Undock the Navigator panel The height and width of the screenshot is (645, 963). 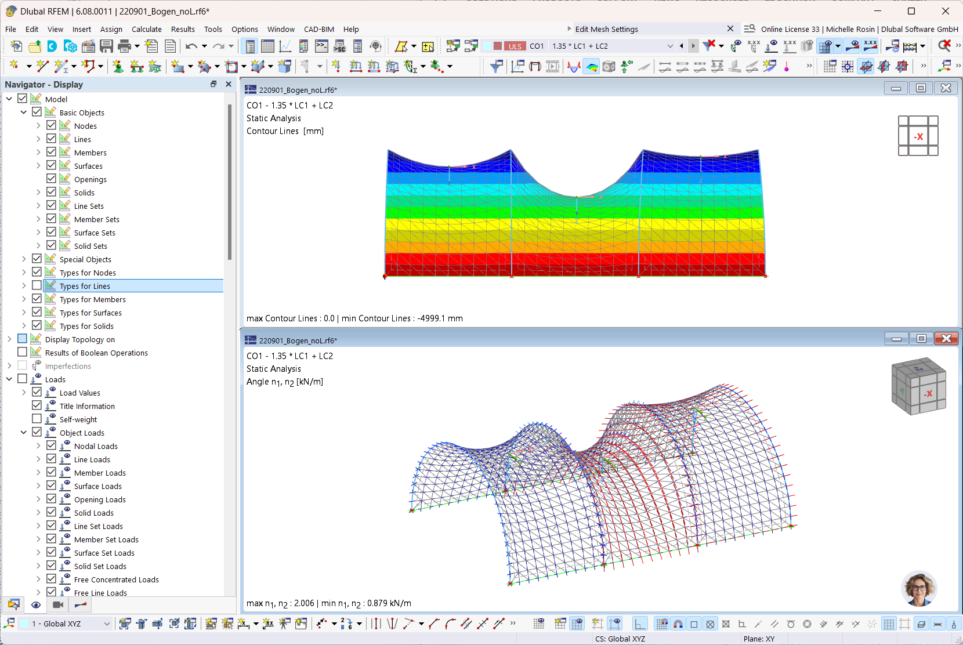213,84
